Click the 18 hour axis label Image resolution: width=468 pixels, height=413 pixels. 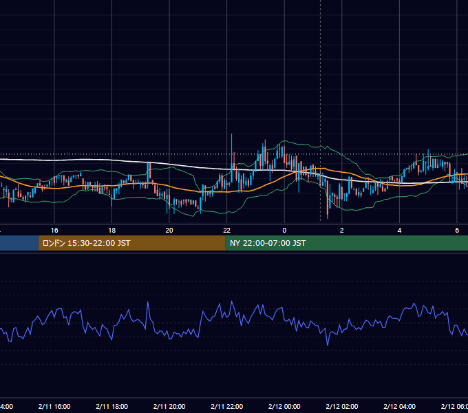tap(112, 231)
